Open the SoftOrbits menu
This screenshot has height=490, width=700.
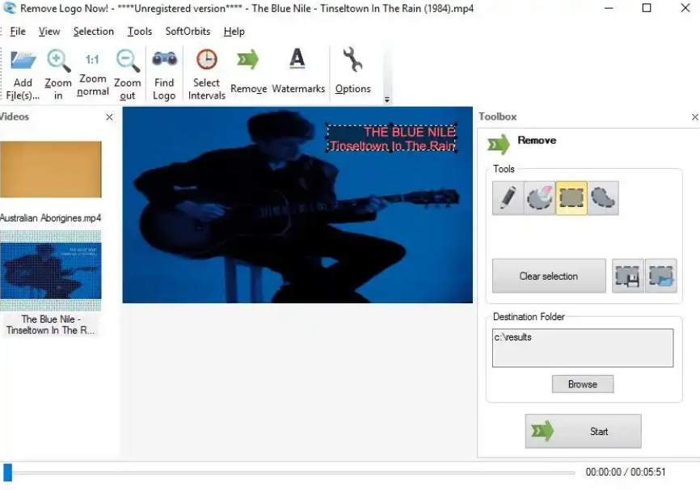click(188, 32)
